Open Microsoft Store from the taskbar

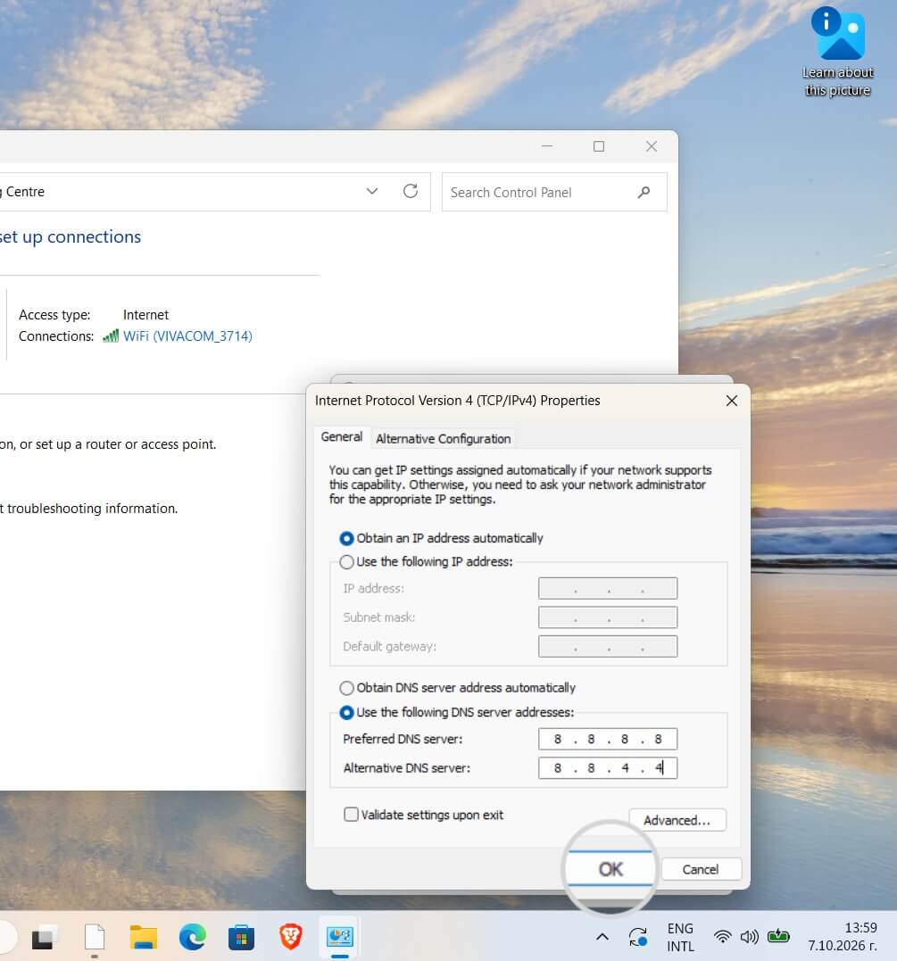[242, 937]
